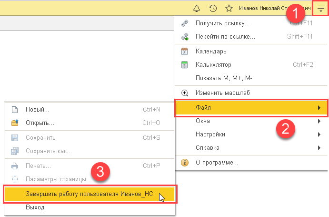
Task: Click Завершить работу пользователя Иванов_НС
Action: pyautogui.click(x=90, y=194)
